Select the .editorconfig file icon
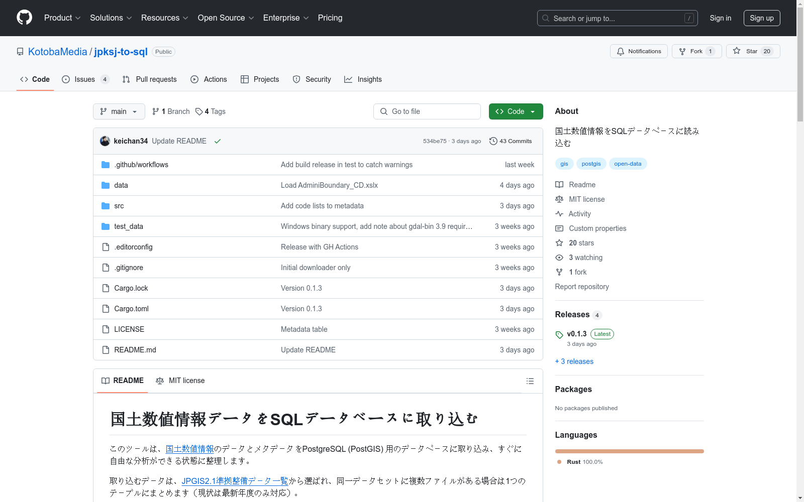 pyautogui.click(x=106, y=247)
